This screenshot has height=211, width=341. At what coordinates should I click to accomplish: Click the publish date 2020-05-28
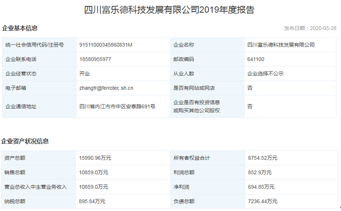point(323,28)
